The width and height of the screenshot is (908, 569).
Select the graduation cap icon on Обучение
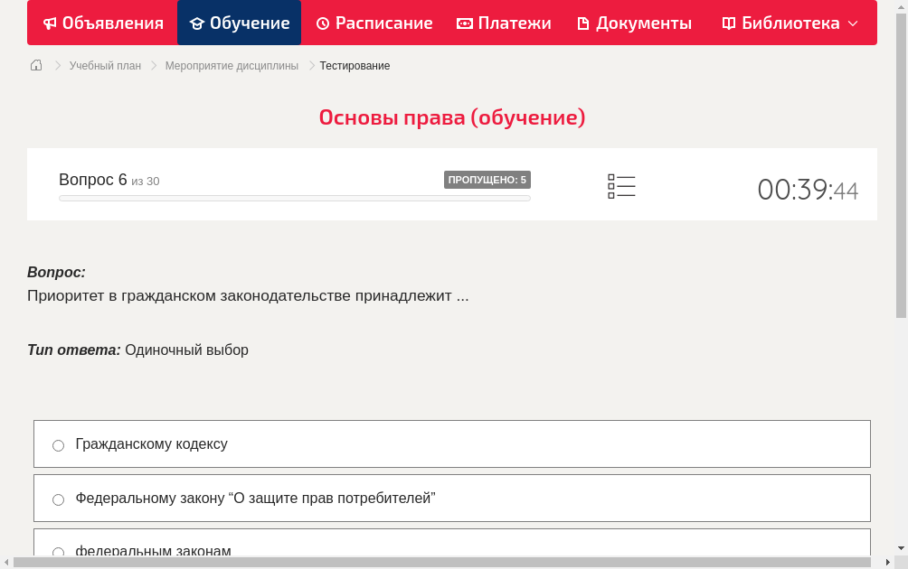click(x=195, y=23)
